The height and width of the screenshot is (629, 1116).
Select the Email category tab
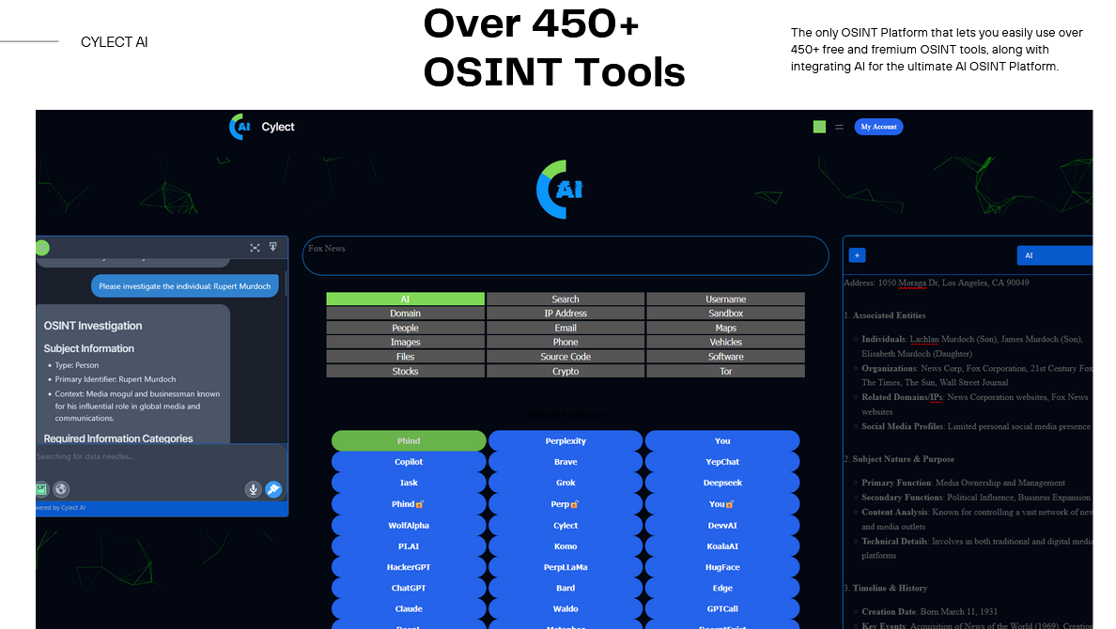566,328
